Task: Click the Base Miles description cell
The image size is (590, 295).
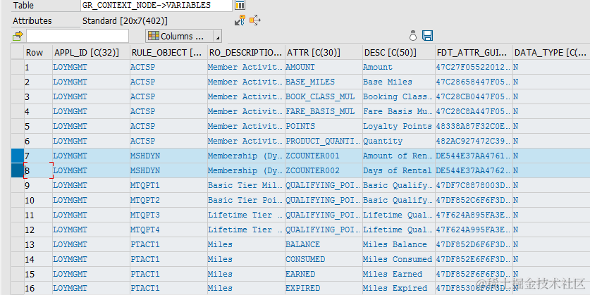Action: 399,82
